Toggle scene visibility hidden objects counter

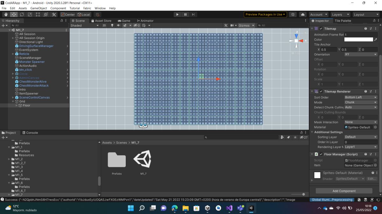pyautogui.click(x=137, y=25)
